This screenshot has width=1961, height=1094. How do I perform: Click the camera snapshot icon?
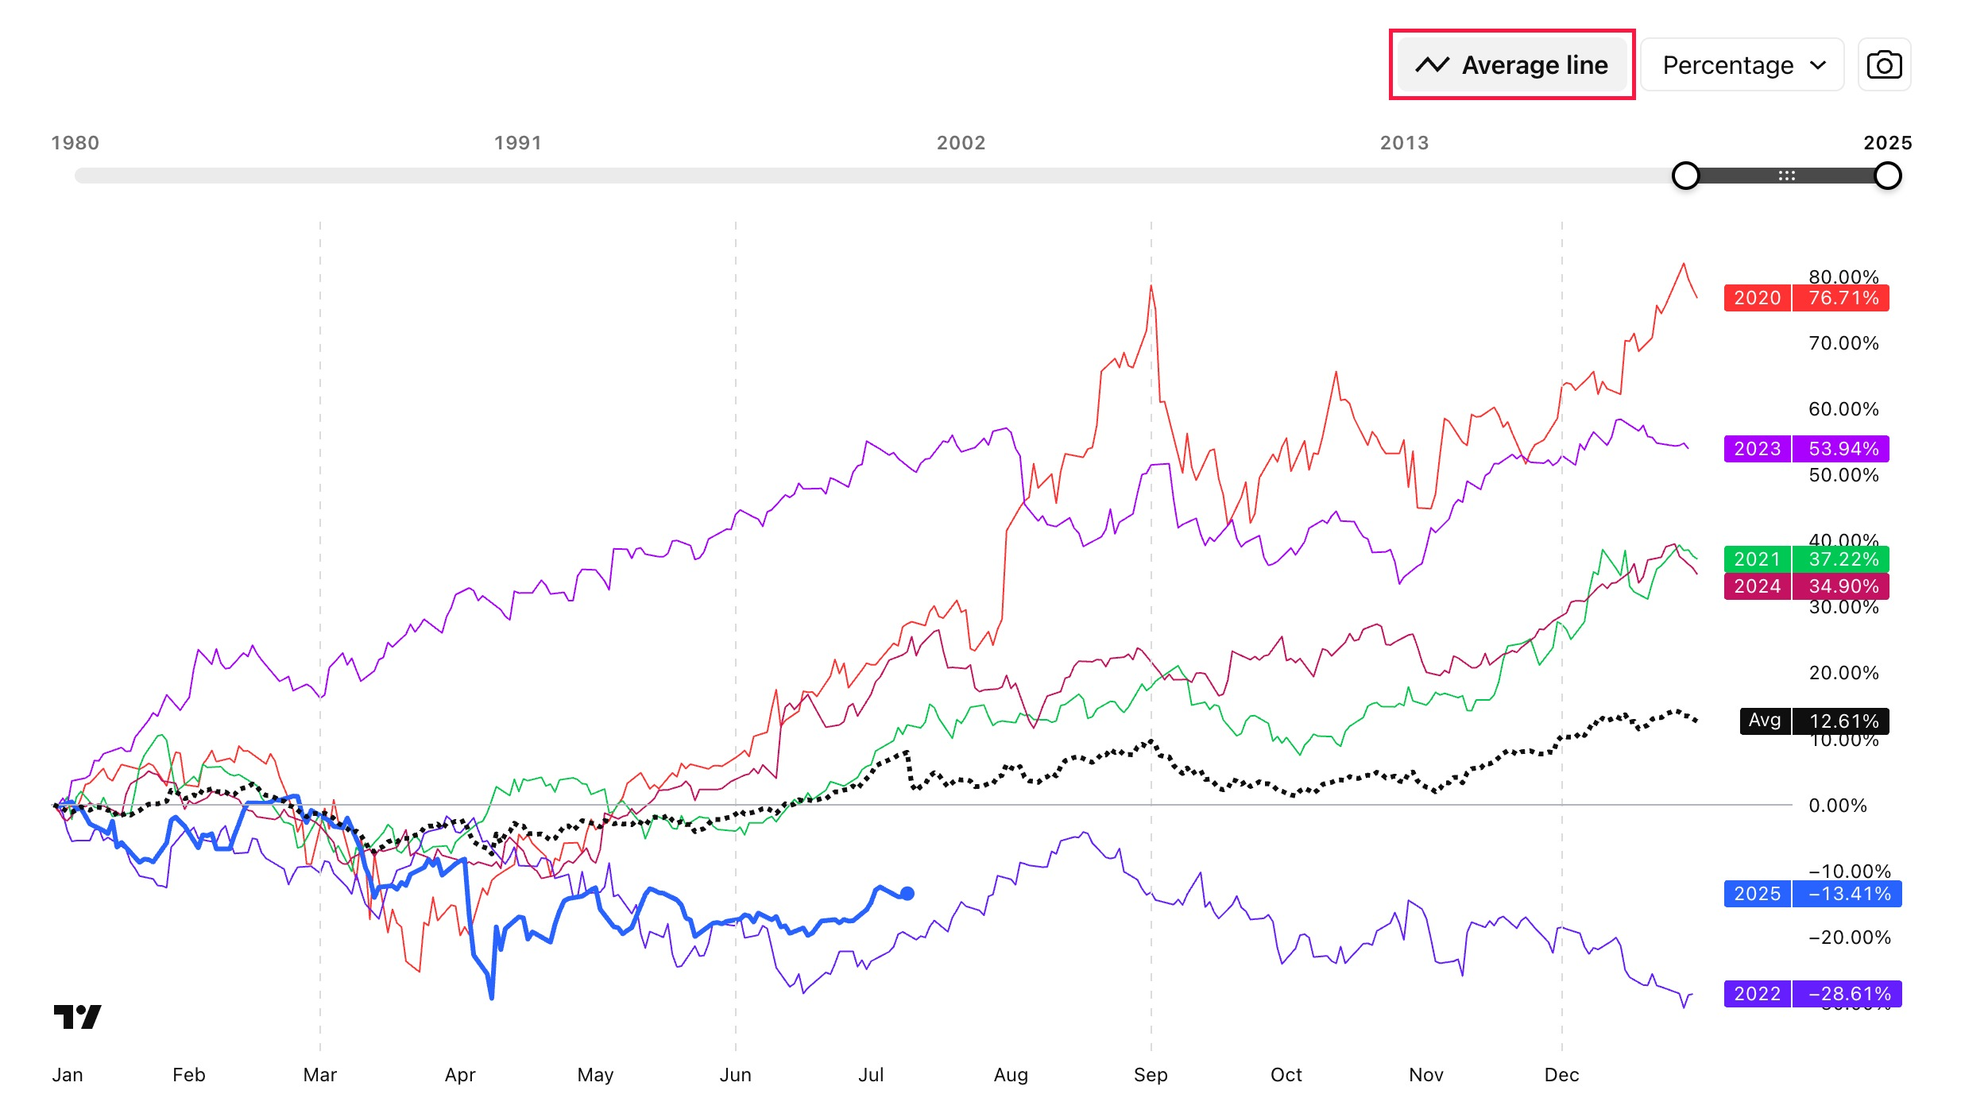click(1884, 65)
